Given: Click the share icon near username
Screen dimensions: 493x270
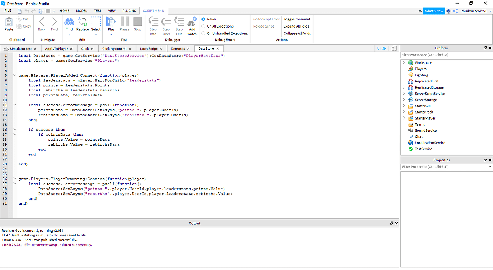Looking at the screenshot, I should tap(455, 11).
